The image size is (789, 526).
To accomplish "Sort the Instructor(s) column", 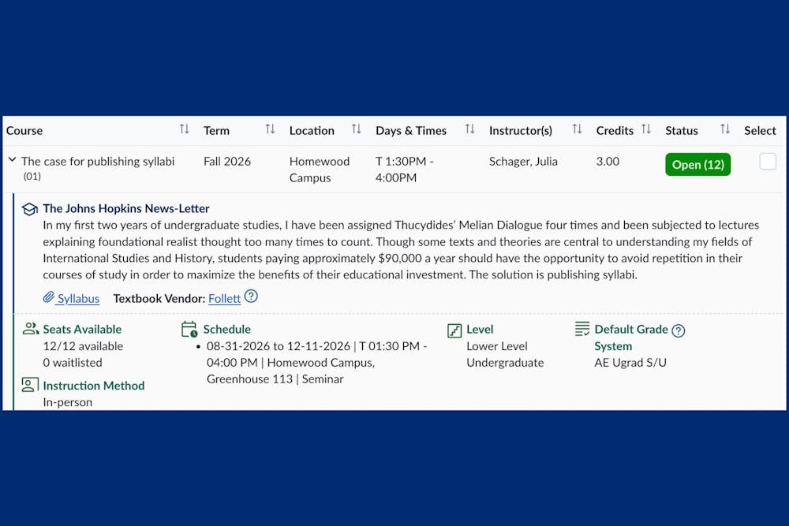I will (x=577, y=129).
